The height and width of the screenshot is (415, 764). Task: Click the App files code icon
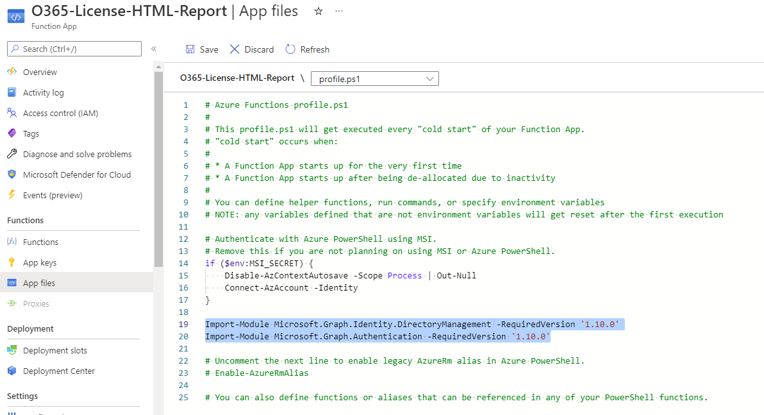pos(12,283)
